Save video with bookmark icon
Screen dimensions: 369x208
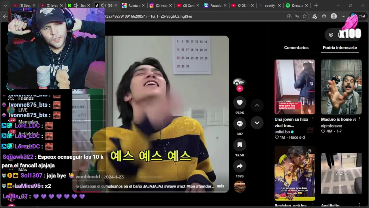click(x=240, y=145)
